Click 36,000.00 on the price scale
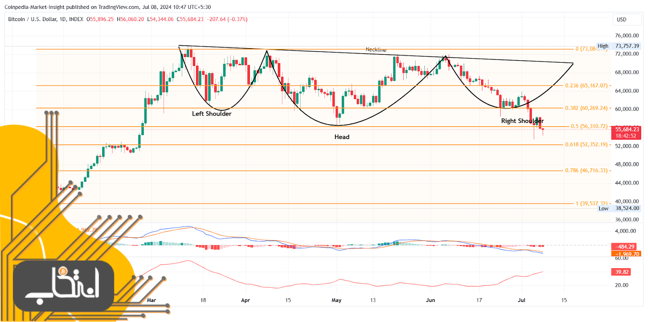648x322 pixels. pos(627,220)
